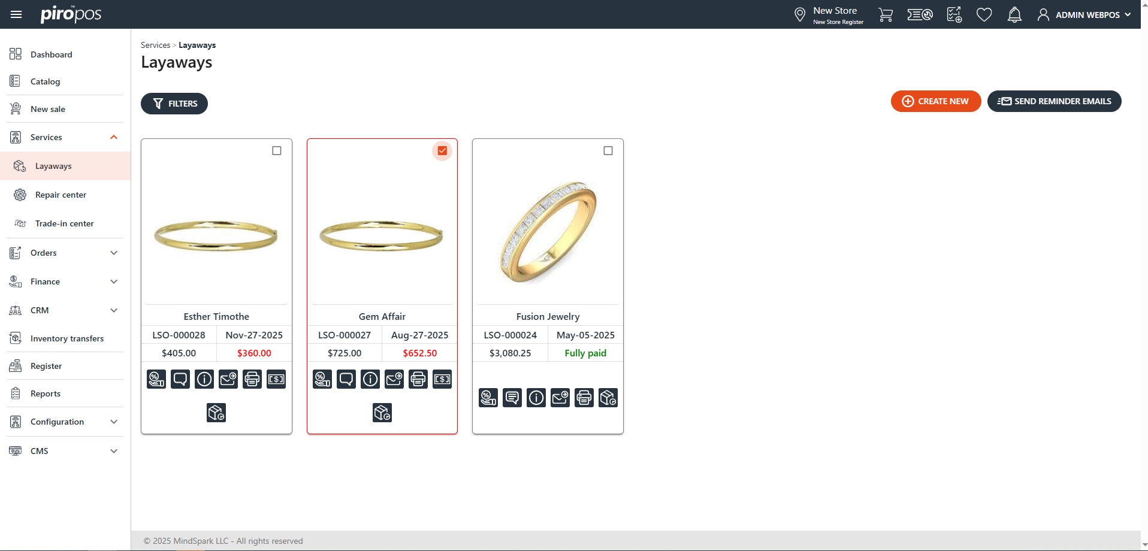Click comment icon on Fusion Jewelry card
The width and height of the screenshot is (1148, 551).
click(x=512, y=398)
